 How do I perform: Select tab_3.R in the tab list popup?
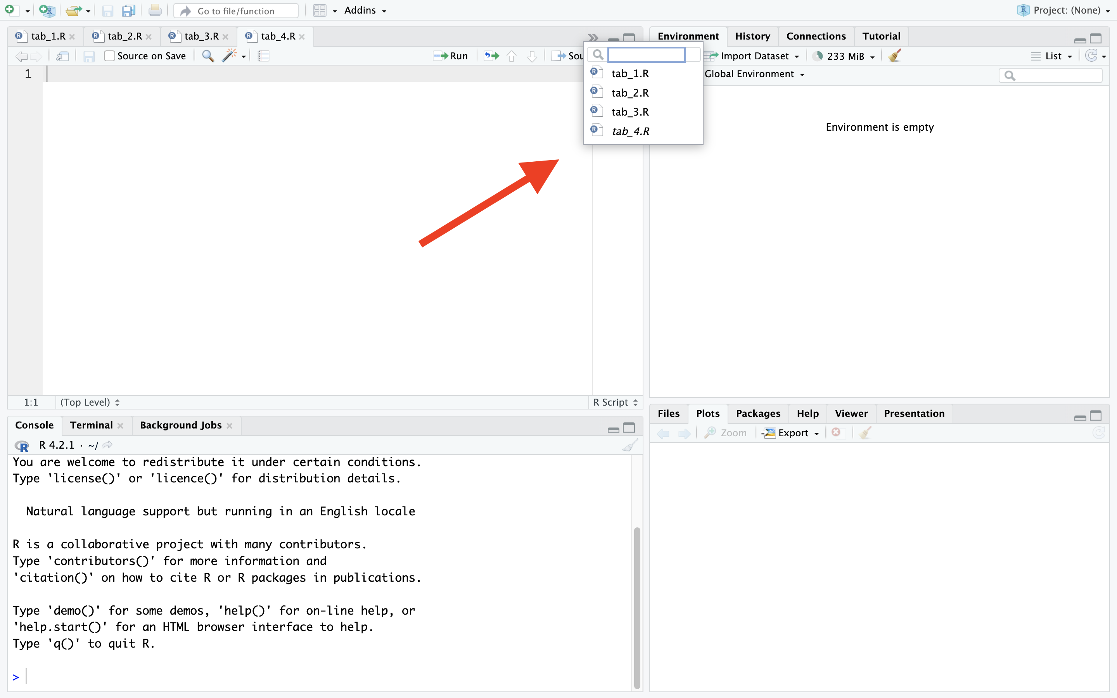click(643, 112)
